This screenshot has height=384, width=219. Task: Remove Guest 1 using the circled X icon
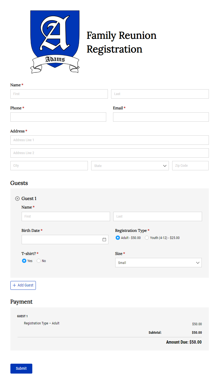[17, 198]
